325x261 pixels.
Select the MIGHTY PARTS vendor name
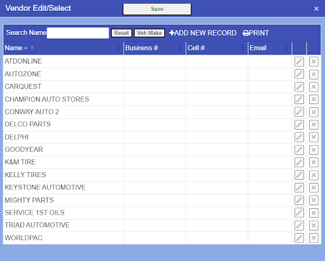pyautogui.click(x=29, y=200)
